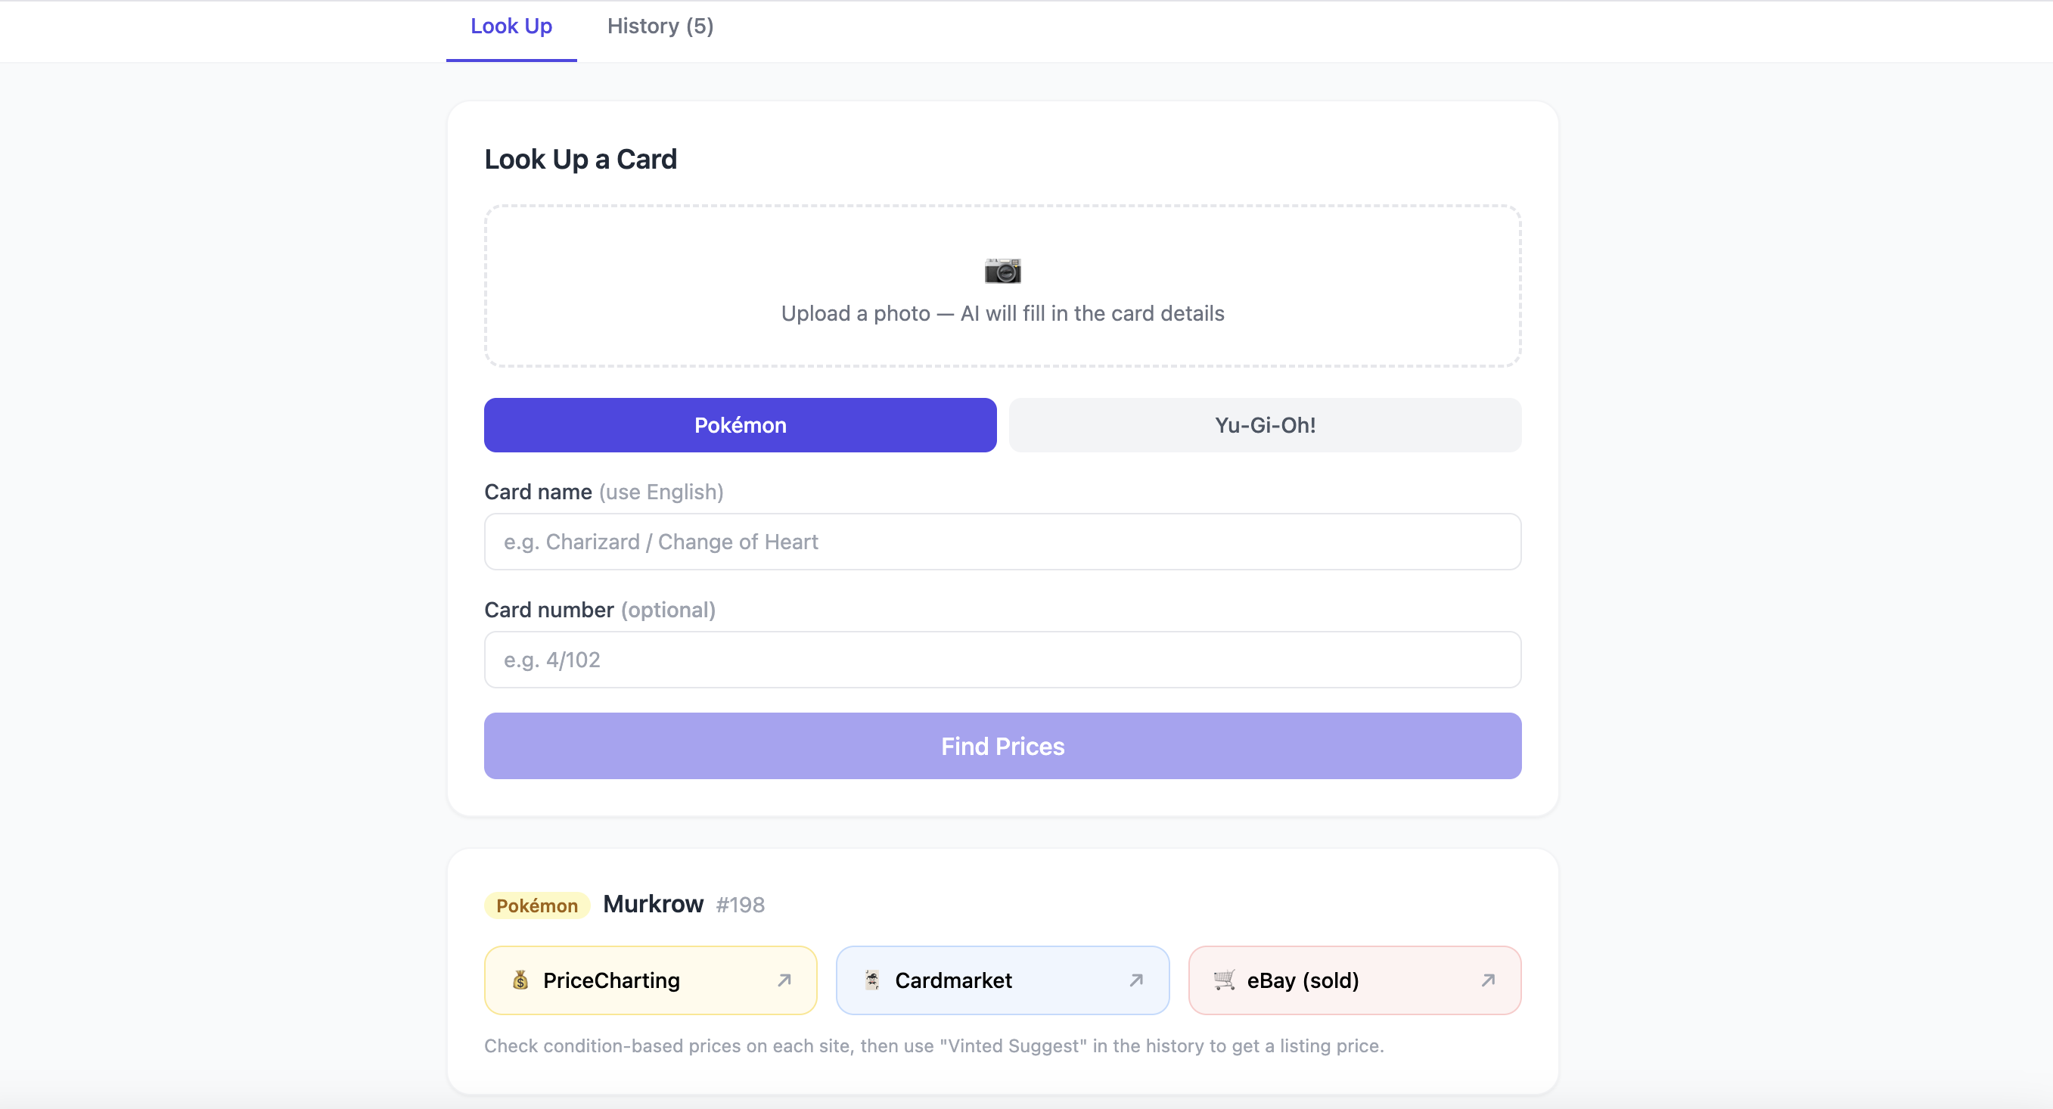
Task: Click the Murkrow result title
Action: 653,904
